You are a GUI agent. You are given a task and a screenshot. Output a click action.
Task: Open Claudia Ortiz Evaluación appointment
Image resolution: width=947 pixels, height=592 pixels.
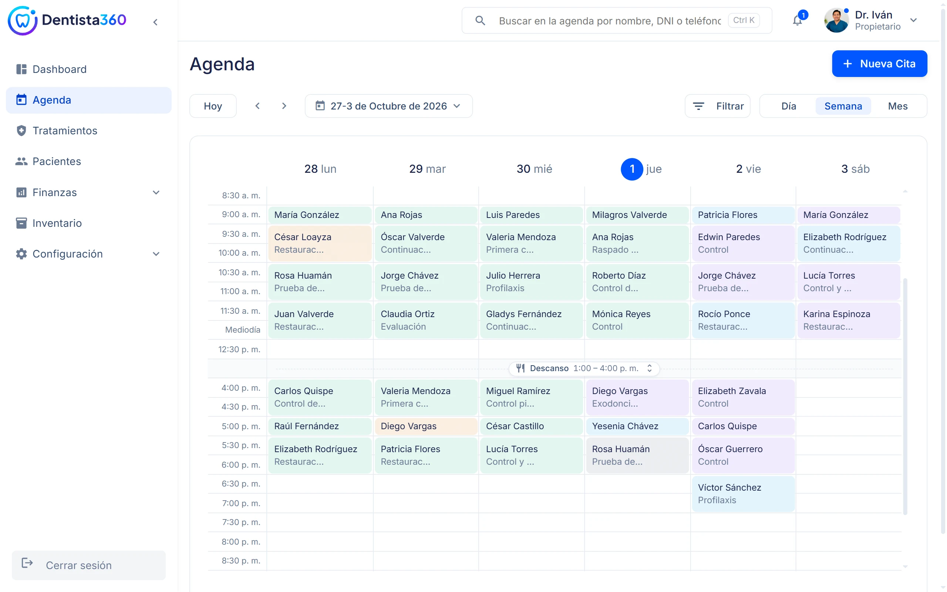click(426, 320)
